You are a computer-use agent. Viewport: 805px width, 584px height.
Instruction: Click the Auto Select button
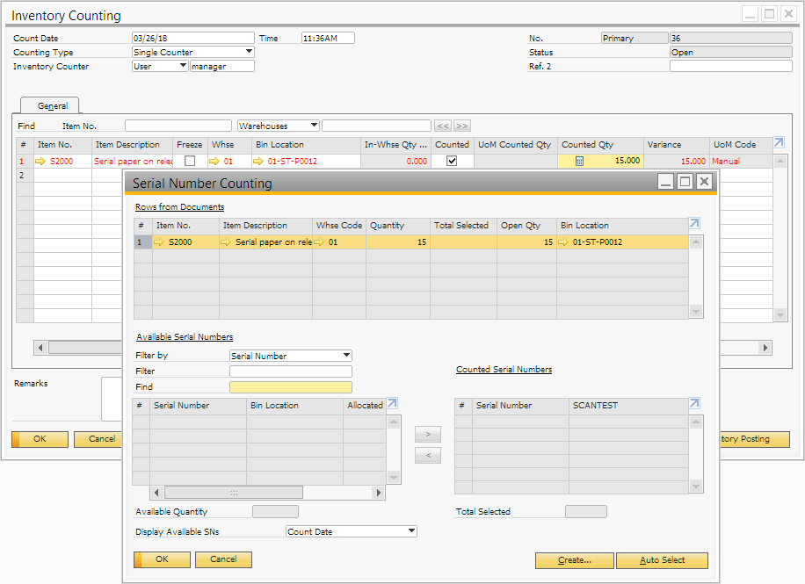(x=662, y=560)
